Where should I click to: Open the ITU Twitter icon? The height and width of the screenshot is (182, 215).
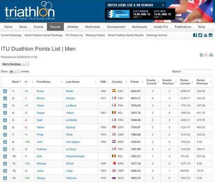pos(200,35)
